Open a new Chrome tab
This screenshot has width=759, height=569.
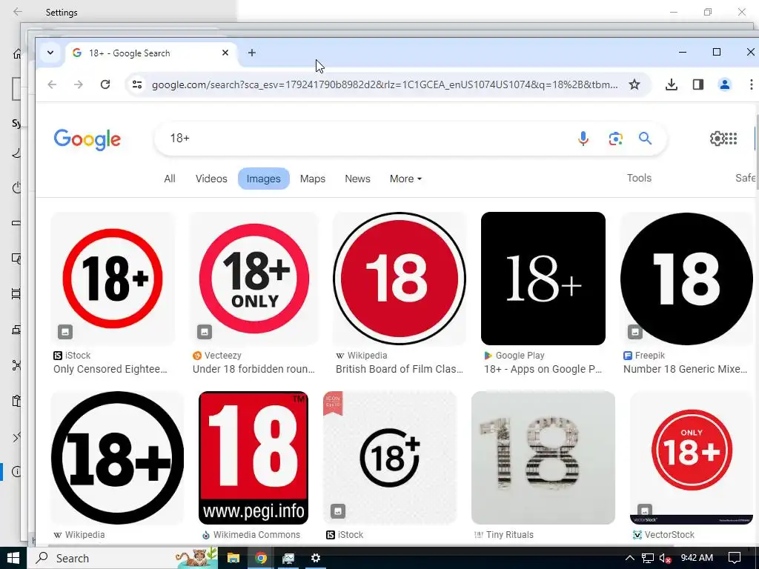click(252, 53)
